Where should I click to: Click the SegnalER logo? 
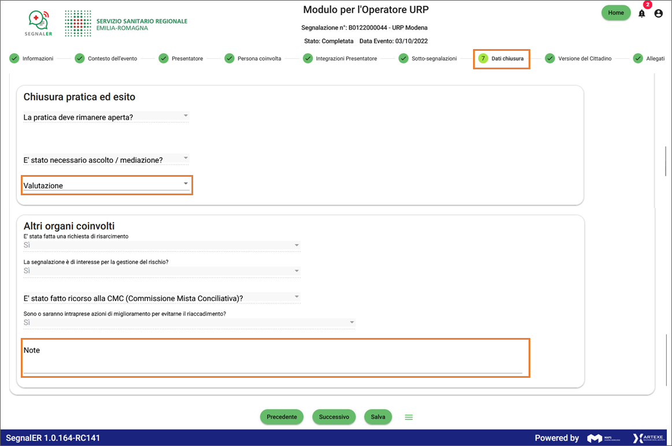[x=39, y=23]
